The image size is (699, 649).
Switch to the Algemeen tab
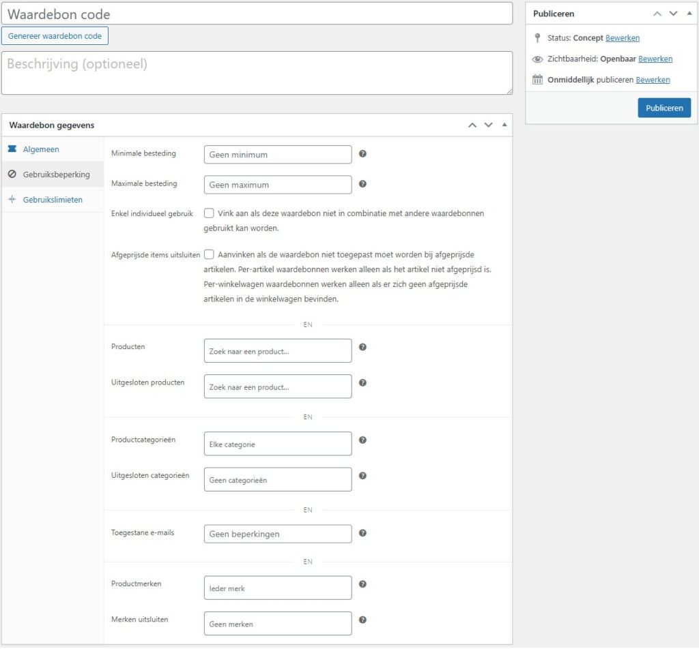[x=41, y=149]
